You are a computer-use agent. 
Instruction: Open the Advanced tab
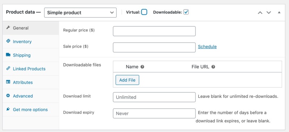[31, 96]
